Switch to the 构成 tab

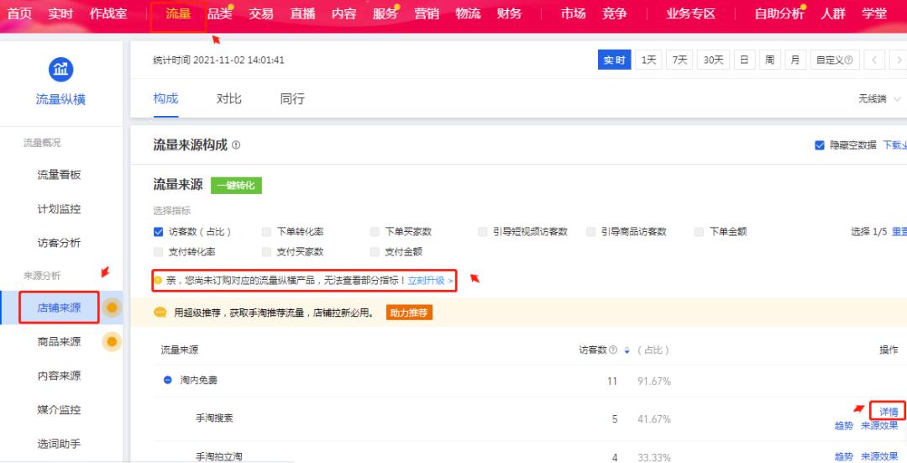[166, 99]
